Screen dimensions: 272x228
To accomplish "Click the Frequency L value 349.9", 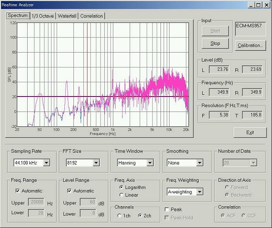I will pos(219,92).
